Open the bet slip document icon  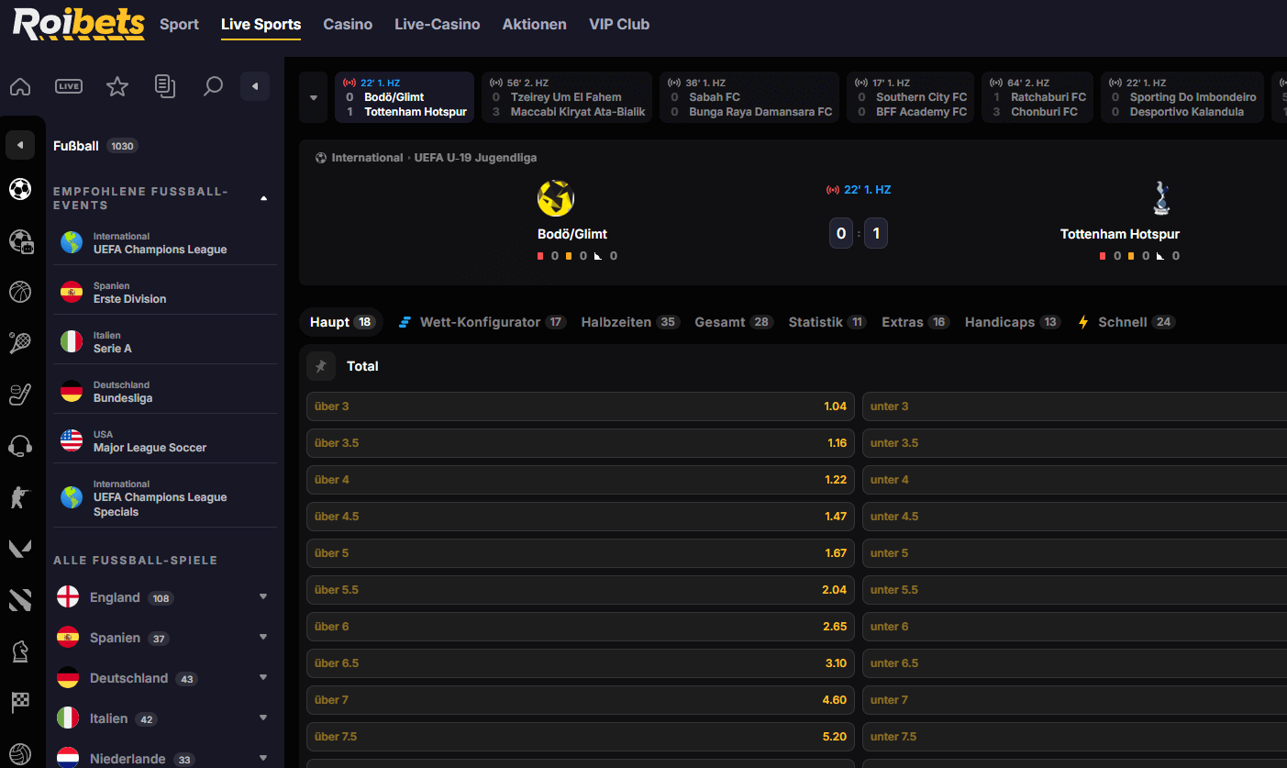[165, 86]
